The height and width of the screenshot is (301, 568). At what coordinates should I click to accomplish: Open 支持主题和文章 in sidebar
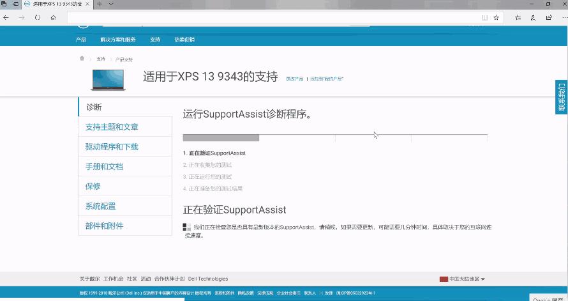125,127
